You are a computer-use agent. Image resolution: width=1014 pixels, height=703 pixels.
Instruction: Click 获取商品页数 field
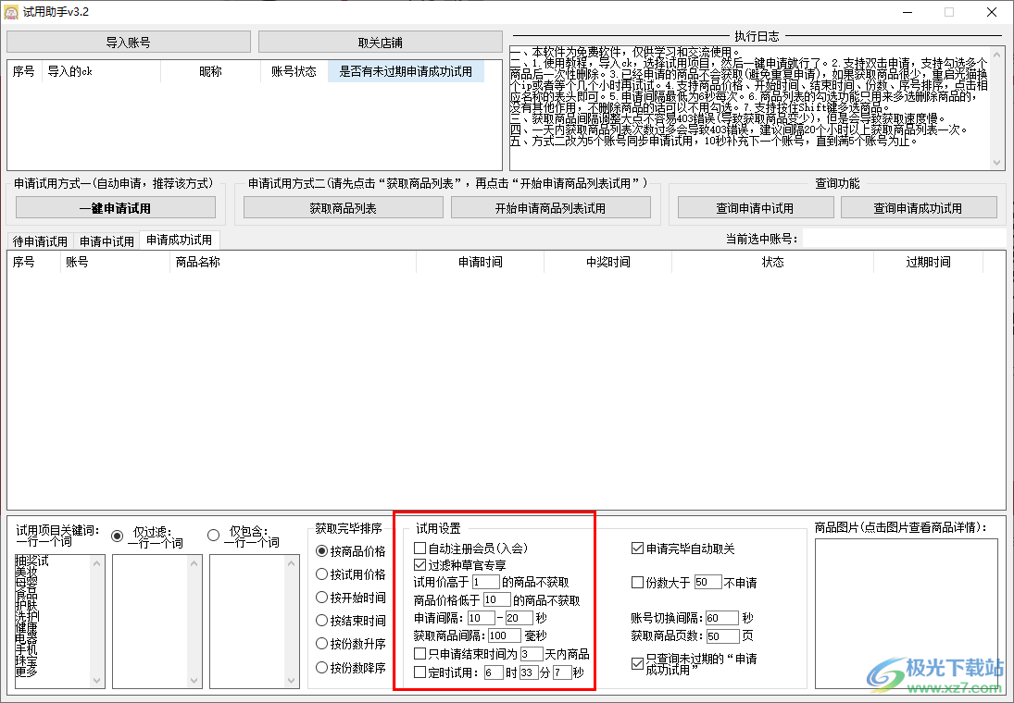[x=722, y=635]
